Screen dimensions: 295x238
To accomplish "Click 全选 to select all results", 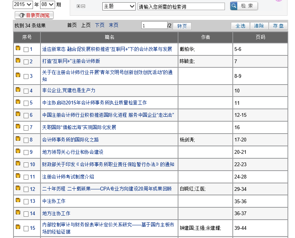I will click(240, 26).
